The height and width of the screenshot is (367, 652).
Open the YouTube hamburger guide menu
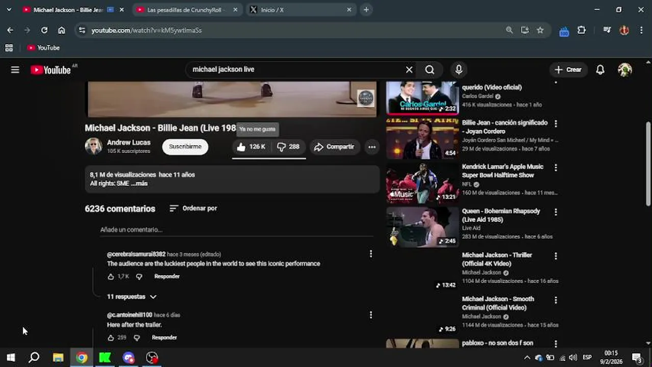15,70
